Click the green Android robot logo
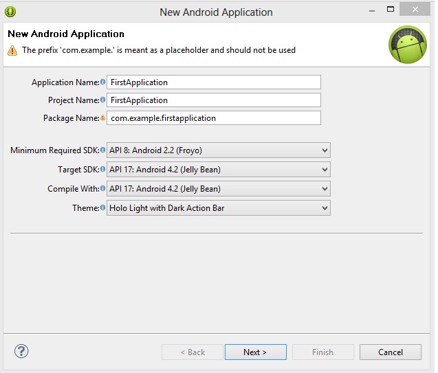Viewport: 438px width, 373px height. (x=408, y=45)
